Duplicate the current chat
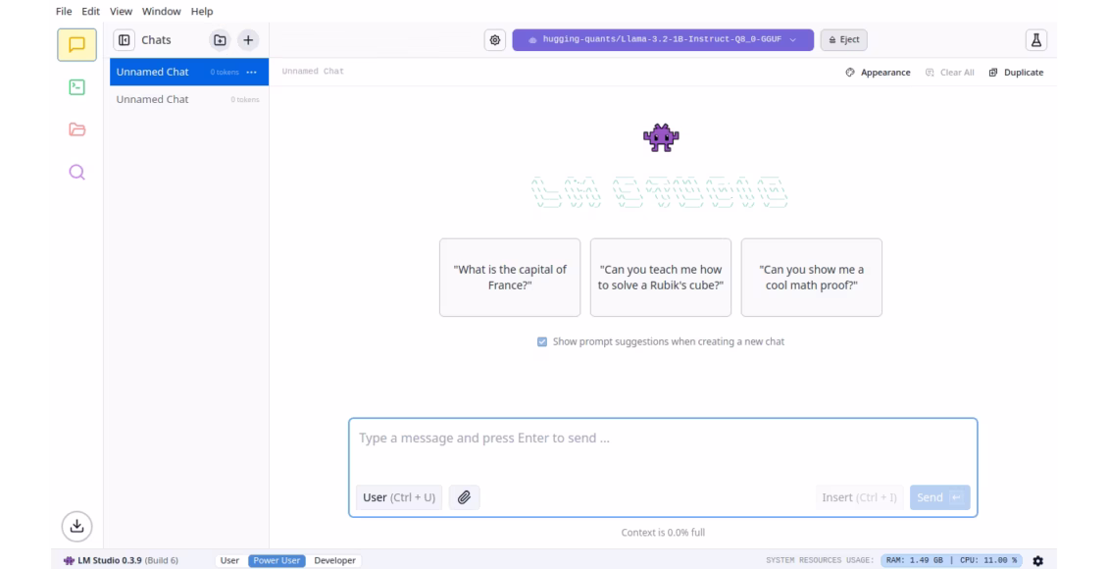The width and height of the screenshot is (1108, 569). point(1016,72)
